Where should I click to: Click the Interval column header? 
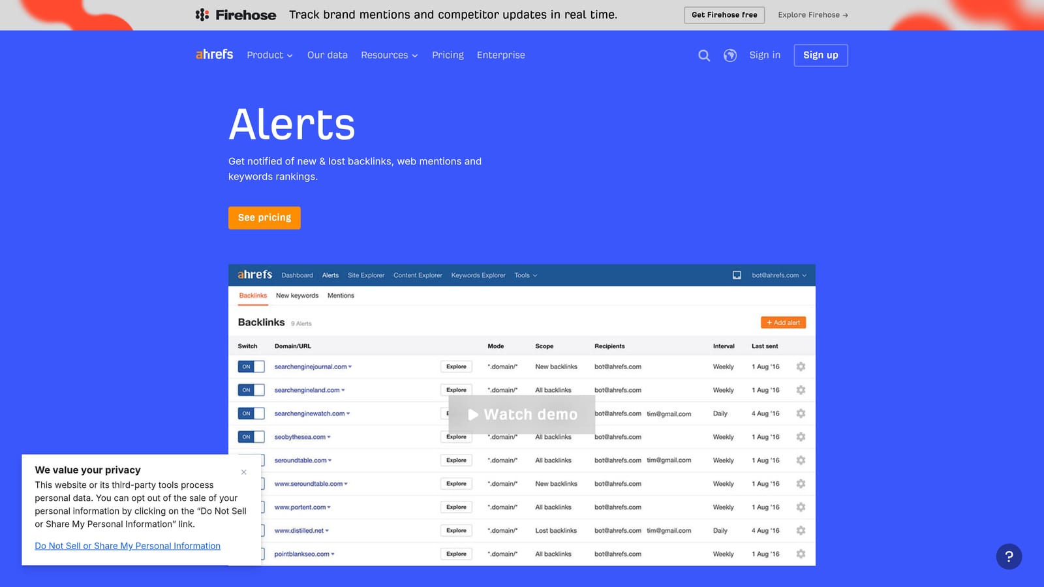(x=724, y=346)
